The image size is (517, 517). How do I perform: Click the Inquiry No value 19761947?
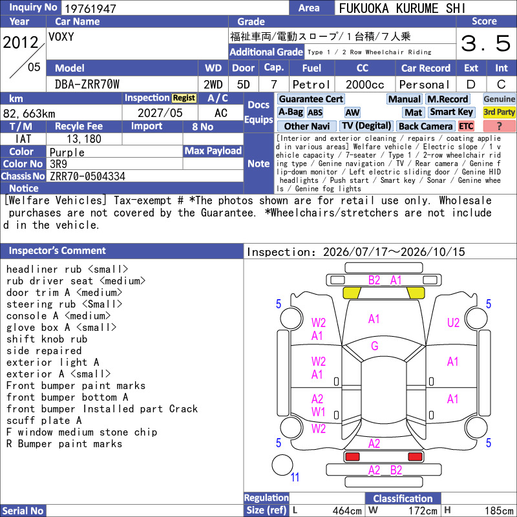point(90,8)
